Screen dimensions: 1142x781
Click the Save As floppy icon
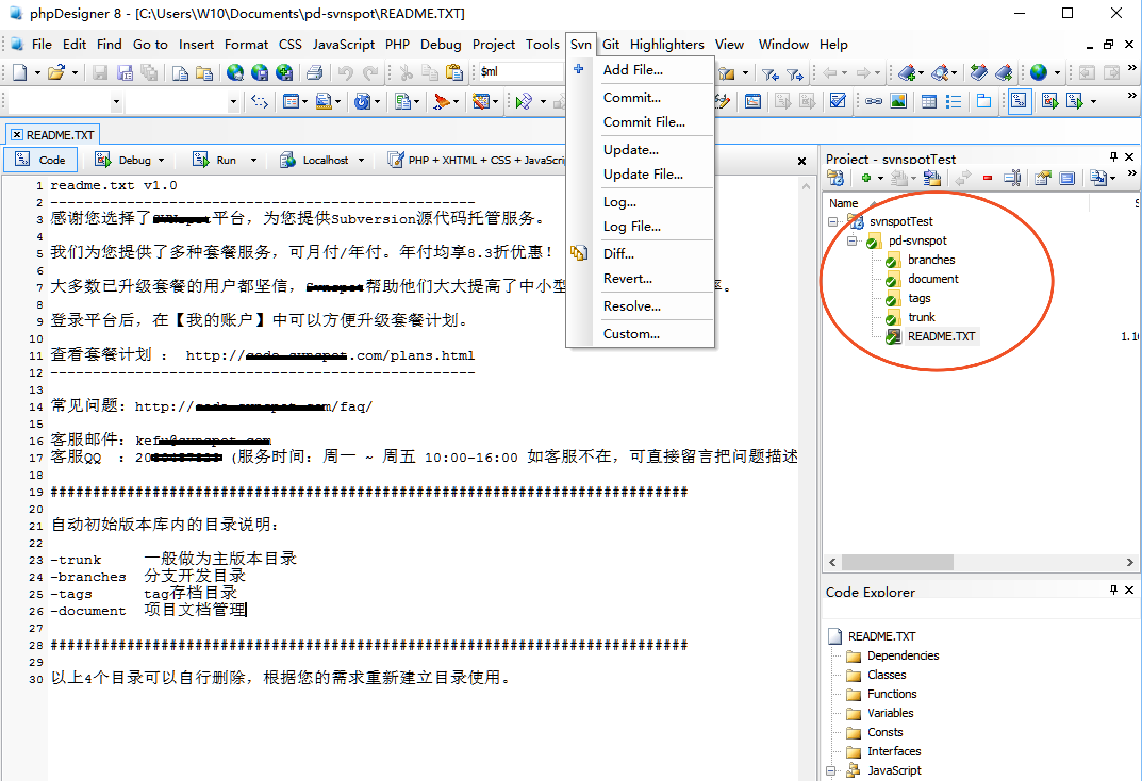[125, 72]
